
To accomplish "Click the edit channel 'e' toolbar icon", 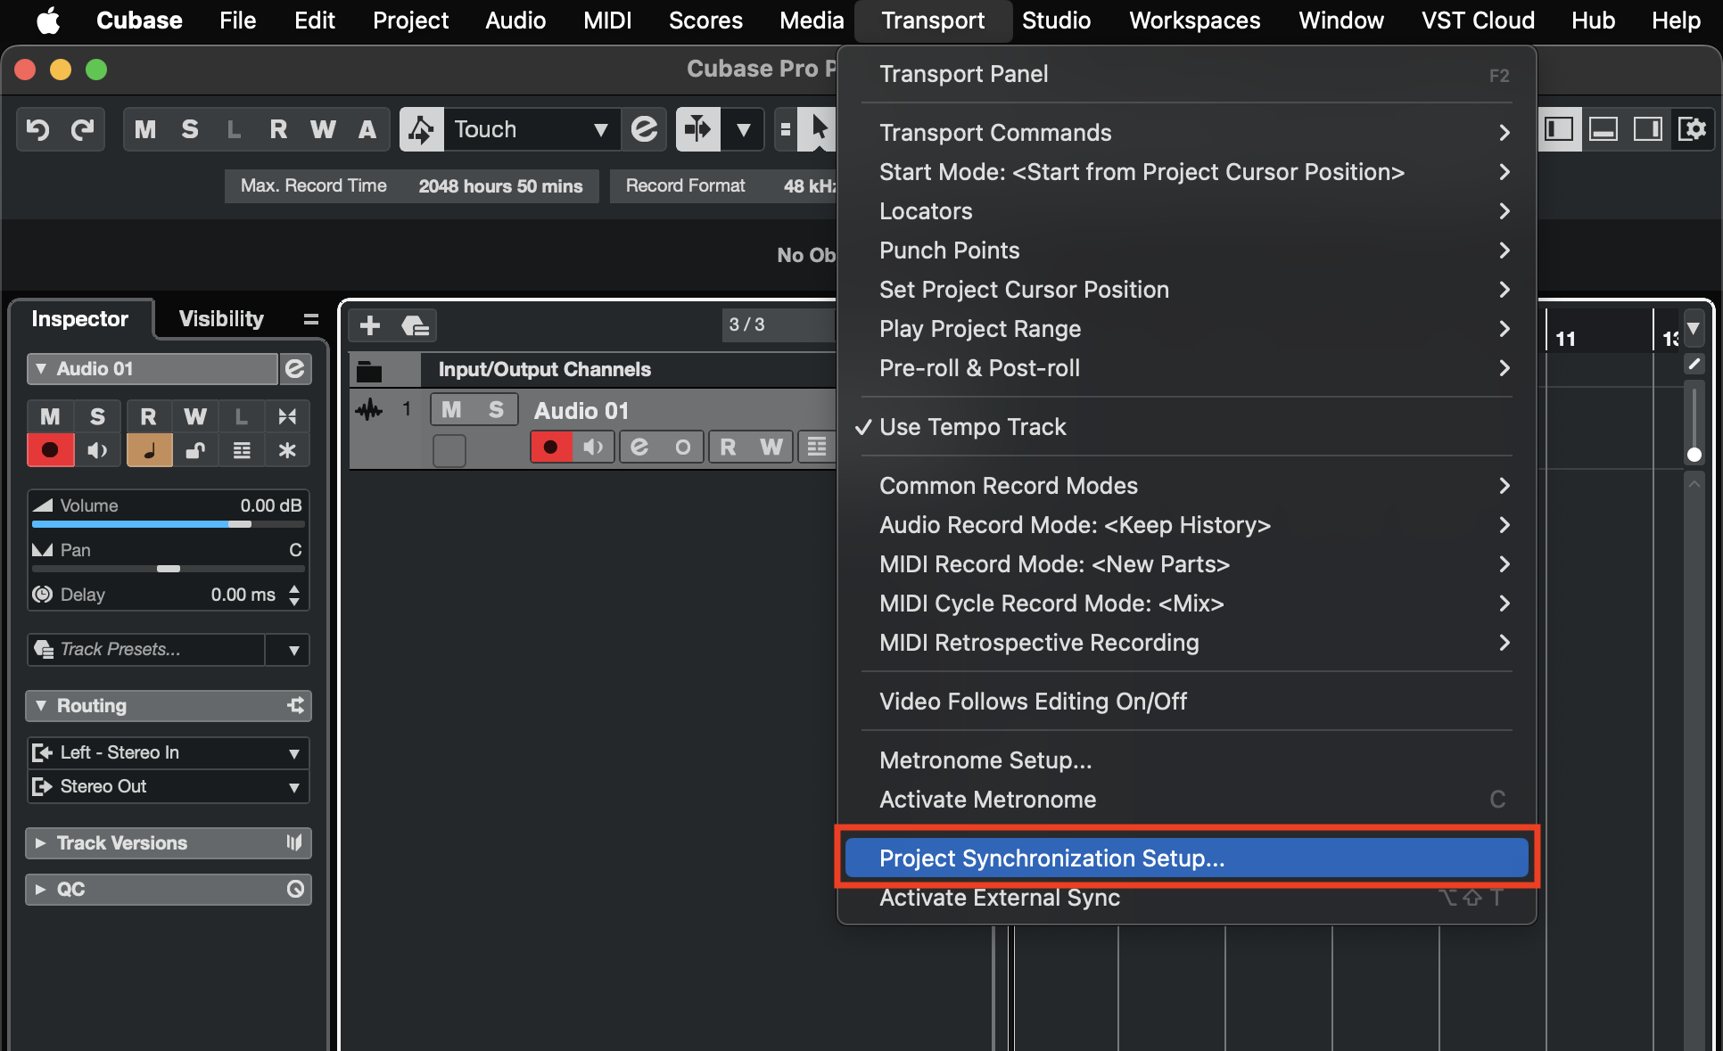I will (x=644, y=130).
